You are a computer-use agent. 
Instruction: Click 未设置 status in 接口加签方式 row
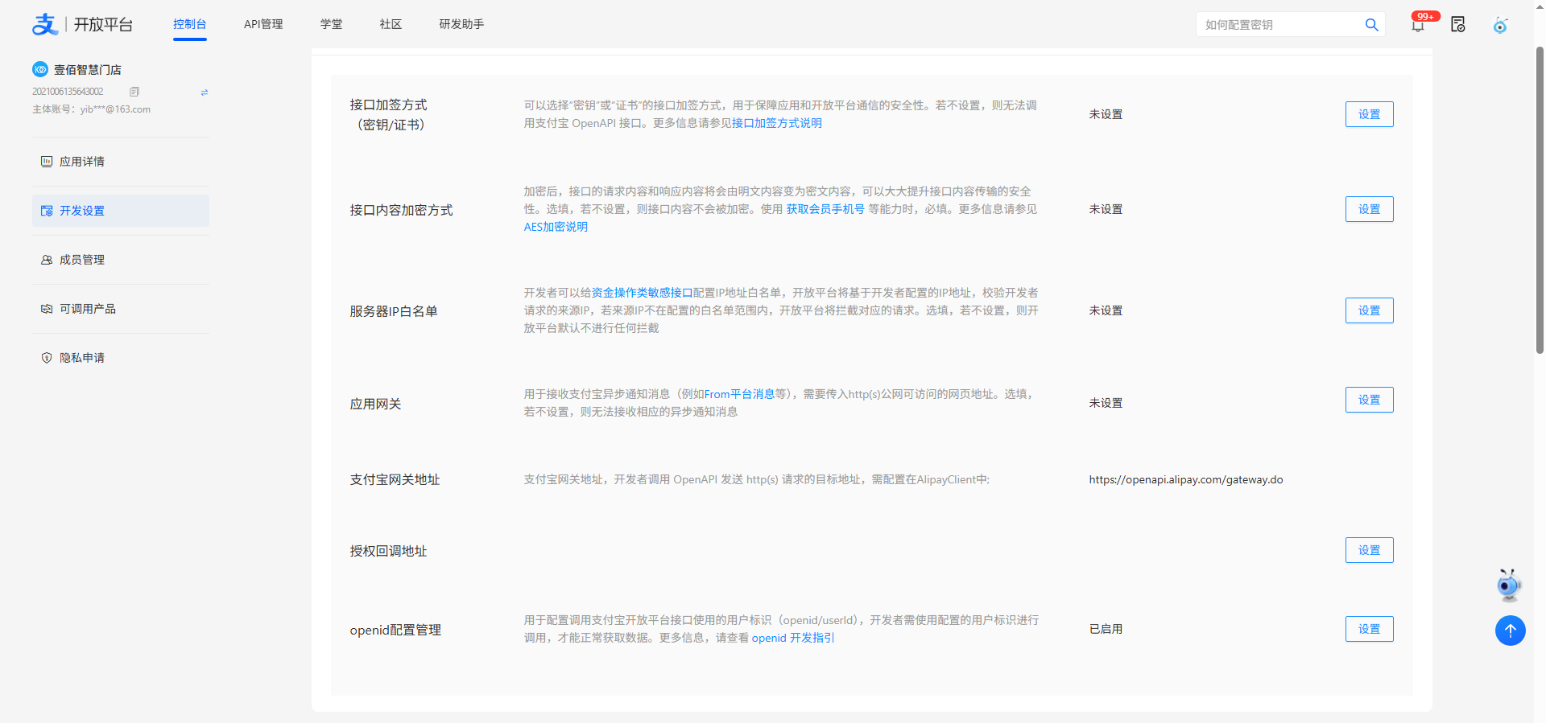click(x=1106, y=114)
